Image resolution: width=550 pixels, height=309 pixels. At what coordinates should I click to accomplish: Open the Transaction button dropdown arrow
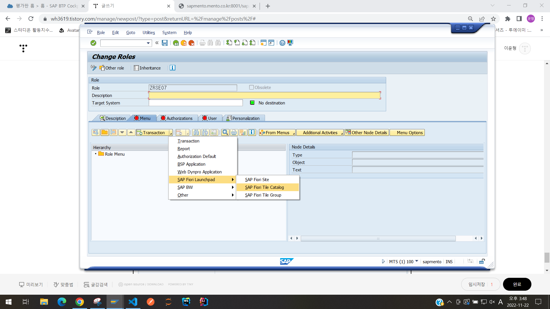click(x=171, y=133)
